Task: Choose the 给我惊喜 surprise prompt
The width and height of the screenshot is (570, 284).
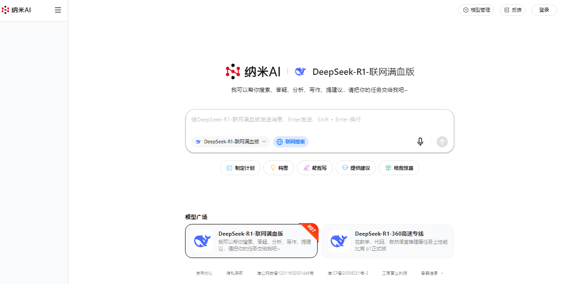Action: [399, 168]
